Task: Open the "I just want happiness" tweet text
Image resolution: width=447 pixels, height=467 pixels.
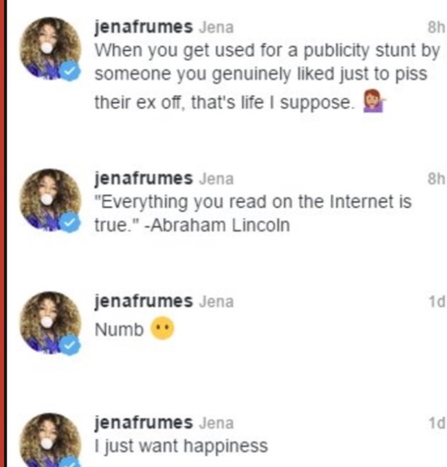Action: [x=180, y=446]
